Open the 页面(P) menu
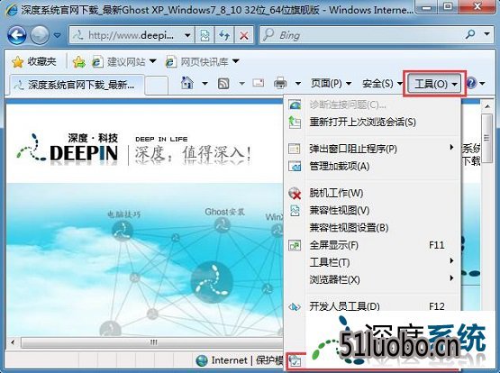Viewport: 500px width, 373px height. 331,84
